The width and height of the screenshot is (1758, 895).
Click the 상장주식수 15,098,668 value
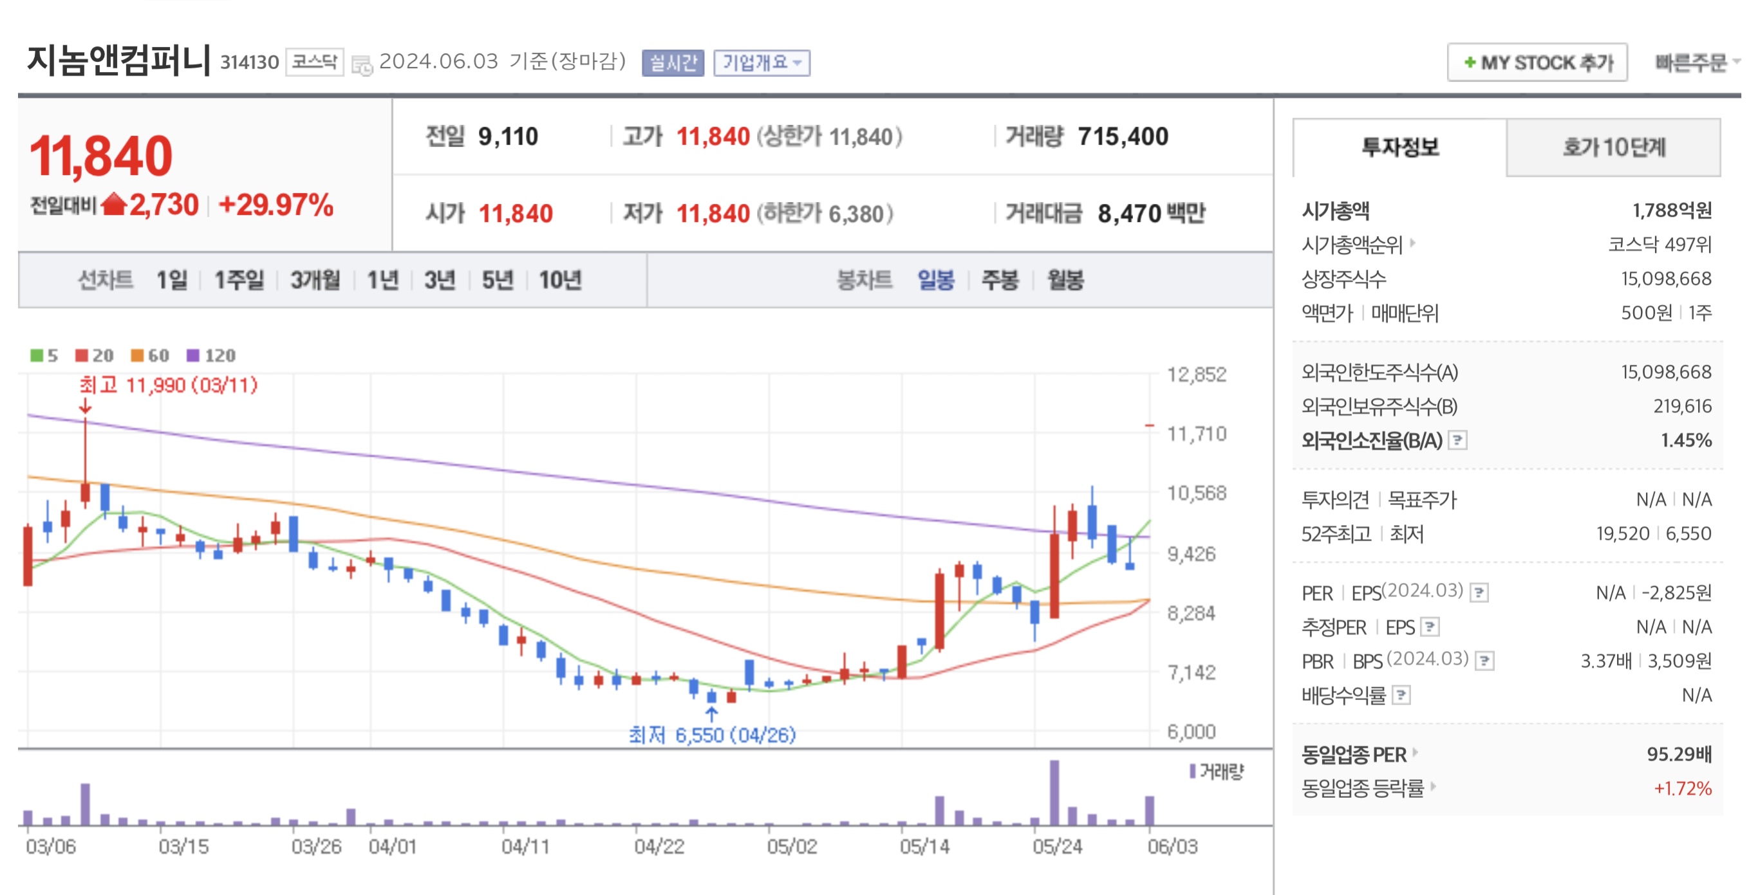pos(1666,279)
